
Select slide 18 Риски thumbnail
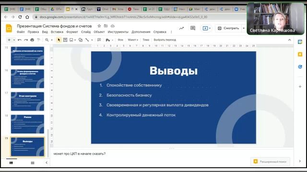coord(27,124)
